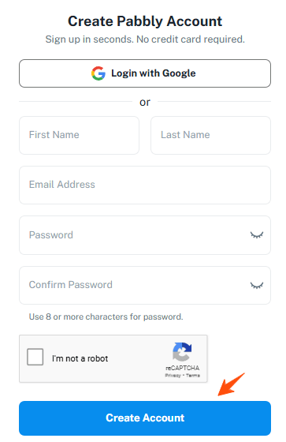The image size is (286, 442).
Task: Check the I'm not a robot checkbox
Action: [x=35, y=357]
